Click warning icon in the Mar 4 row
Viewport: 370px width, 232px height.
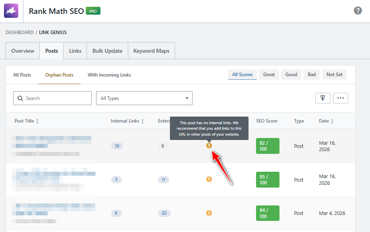(209, 213)
